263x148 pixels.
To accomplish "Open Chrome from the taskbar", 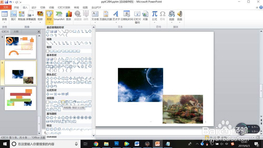I will point(96,144).
